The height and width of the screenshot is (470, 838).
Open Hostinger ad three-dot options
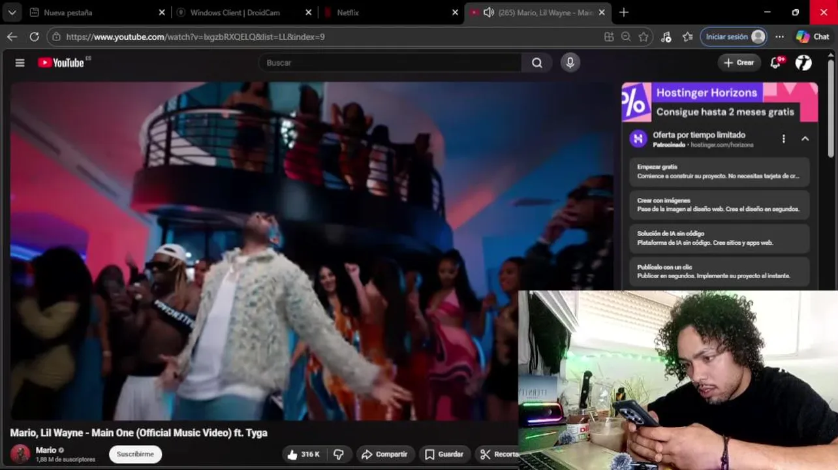point(784,138)
